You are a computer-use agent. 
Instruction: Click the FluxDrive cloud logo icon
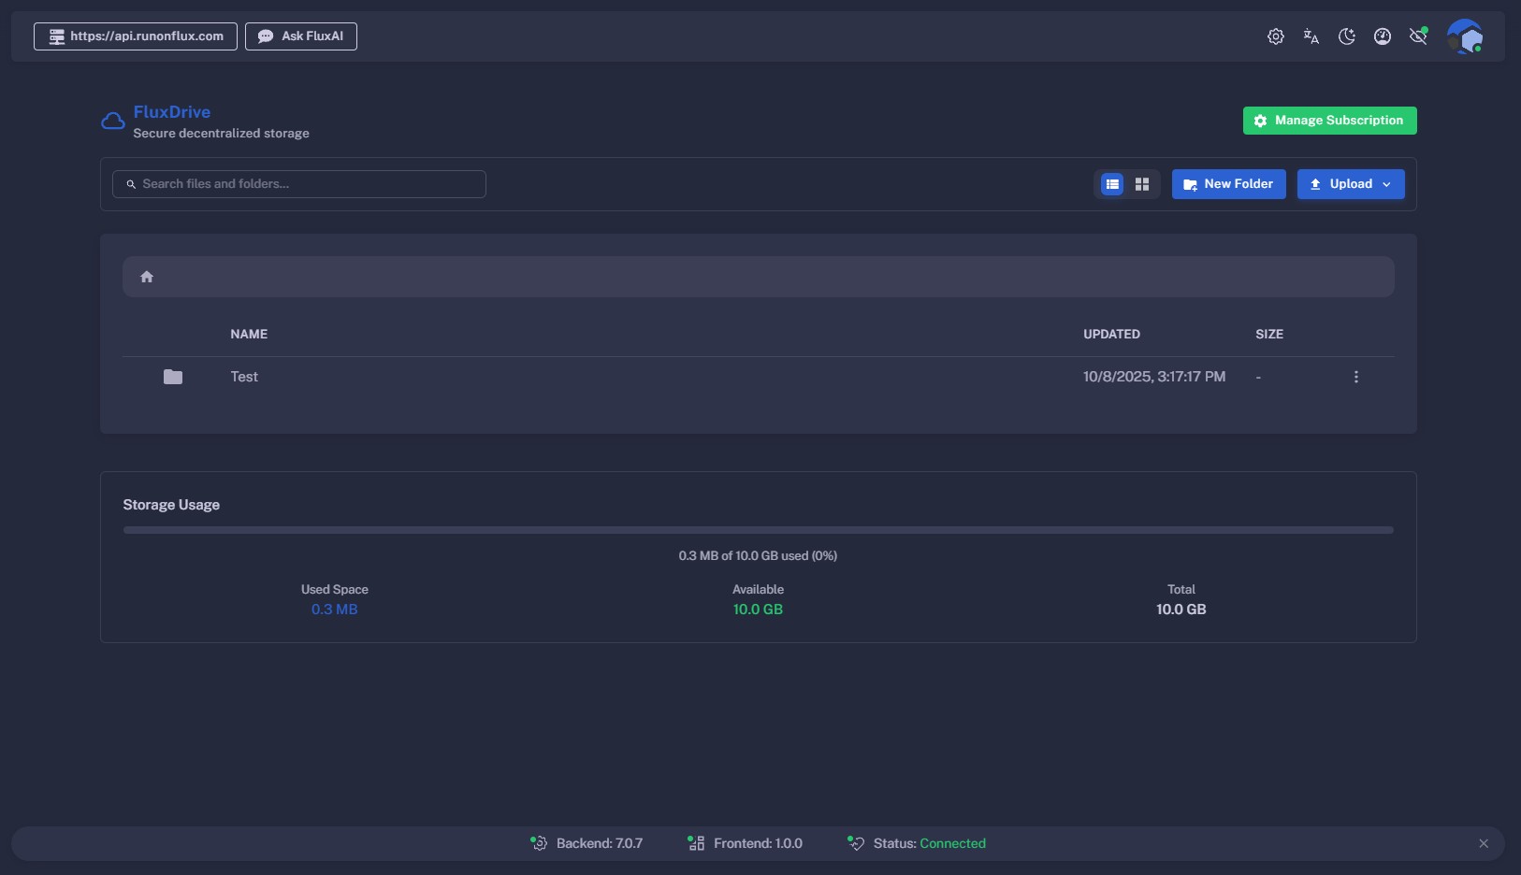pos(113,122)
